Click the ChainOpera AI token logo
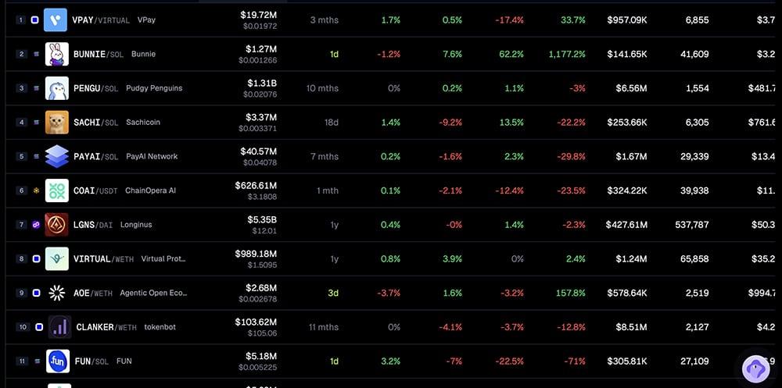The height and width of the screenshot is (388, 782). click(x=56, y=190)
